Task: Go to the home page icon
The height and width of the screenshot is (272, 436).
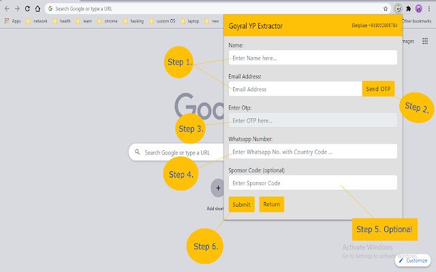Action: [37, 9]
